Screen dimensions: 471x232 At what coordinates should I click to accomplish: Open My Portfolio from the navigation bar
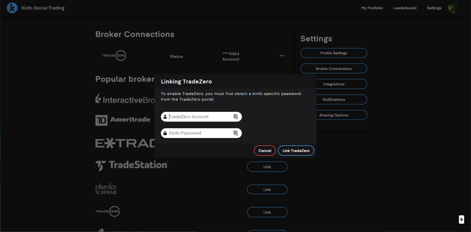click(x=372, y=8)
